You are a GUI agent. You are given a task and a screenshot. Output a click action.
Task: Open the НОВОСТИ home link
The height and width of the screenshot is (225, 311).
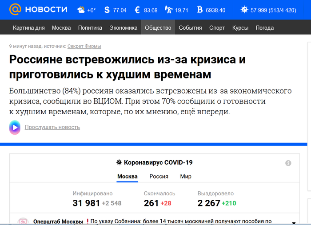point(46,9)
